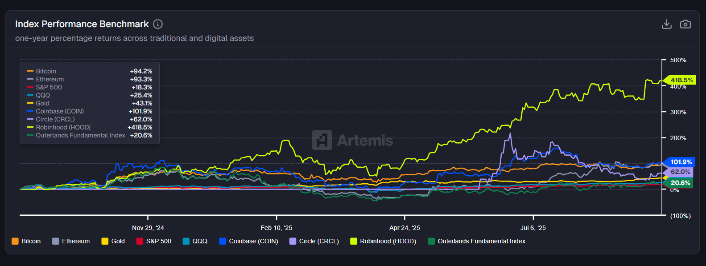The width and height of the screenshot is (706, 266).
Task: Toggle Outerlands Fundamental Index in bottom legend
Action: 477,241
